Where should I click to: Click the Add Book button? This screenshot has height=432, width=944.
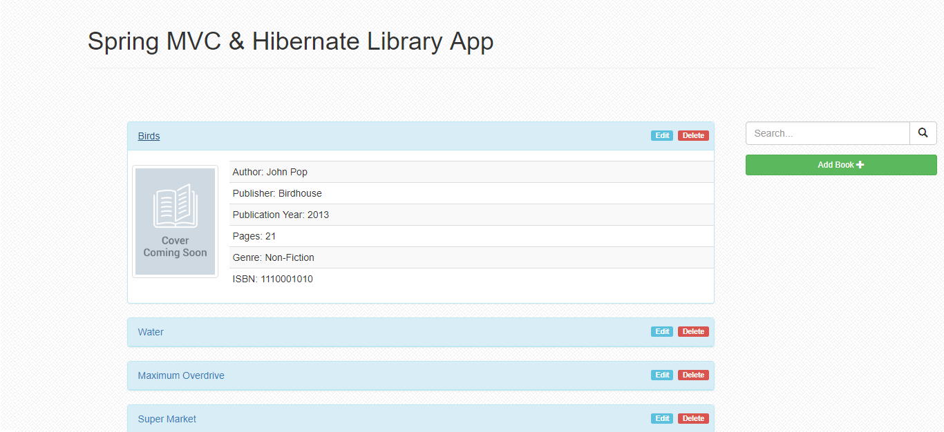(x=840, y=164)
